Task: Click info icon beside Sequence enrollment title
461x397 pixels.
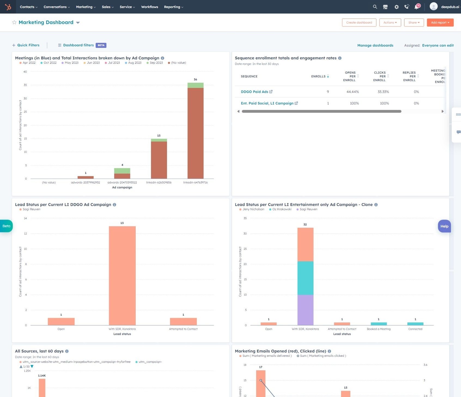Action: point(340,58)
